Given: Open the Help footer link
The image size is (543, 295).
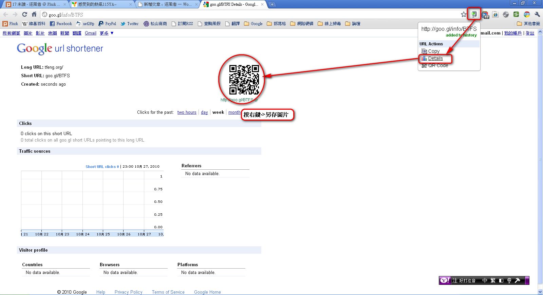Looking at the screenshot, I should 100,292.
